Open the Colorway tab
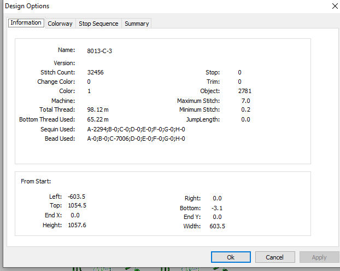 [60, 24]
